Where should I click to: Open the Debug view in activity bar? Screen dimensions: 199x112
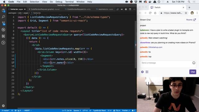pos(3,30)
